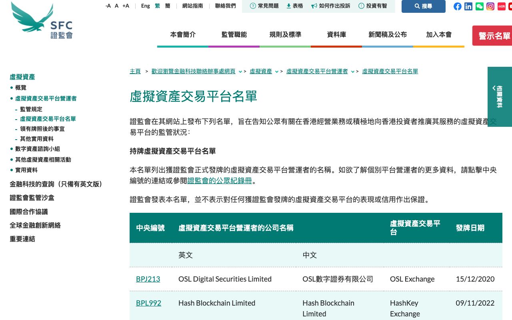This screenshot has width=512, height=320.
Task: Expand dropdown arrow after 虛擬資產交易平台營運者 breadcrumb
Action: (x=353, y=72)
